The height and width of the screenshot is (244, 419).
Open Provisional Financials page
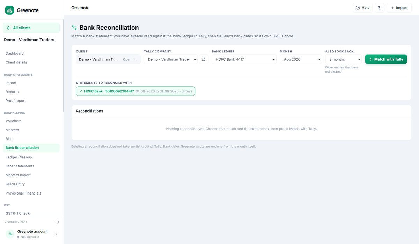[31, 193]
